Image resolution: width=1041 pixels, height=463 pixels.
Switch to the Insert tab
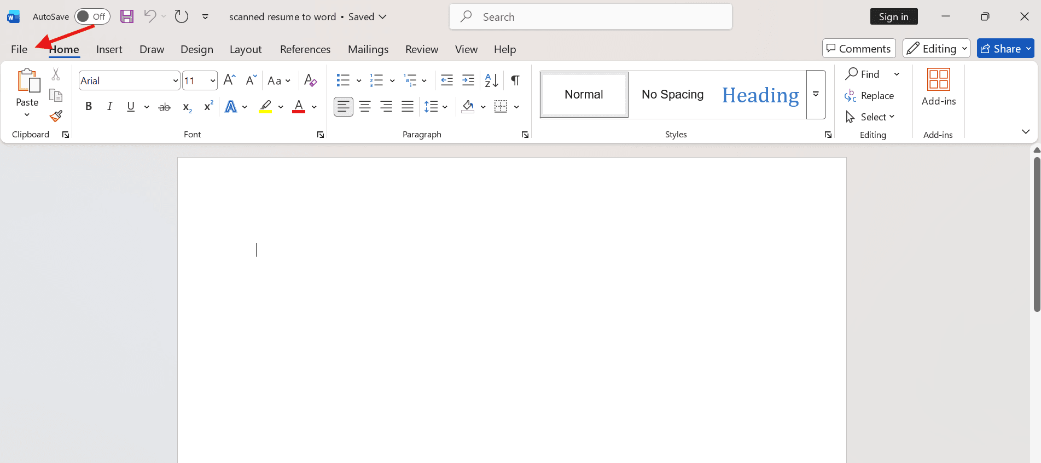pyautogui.click(x=109, y=49)
